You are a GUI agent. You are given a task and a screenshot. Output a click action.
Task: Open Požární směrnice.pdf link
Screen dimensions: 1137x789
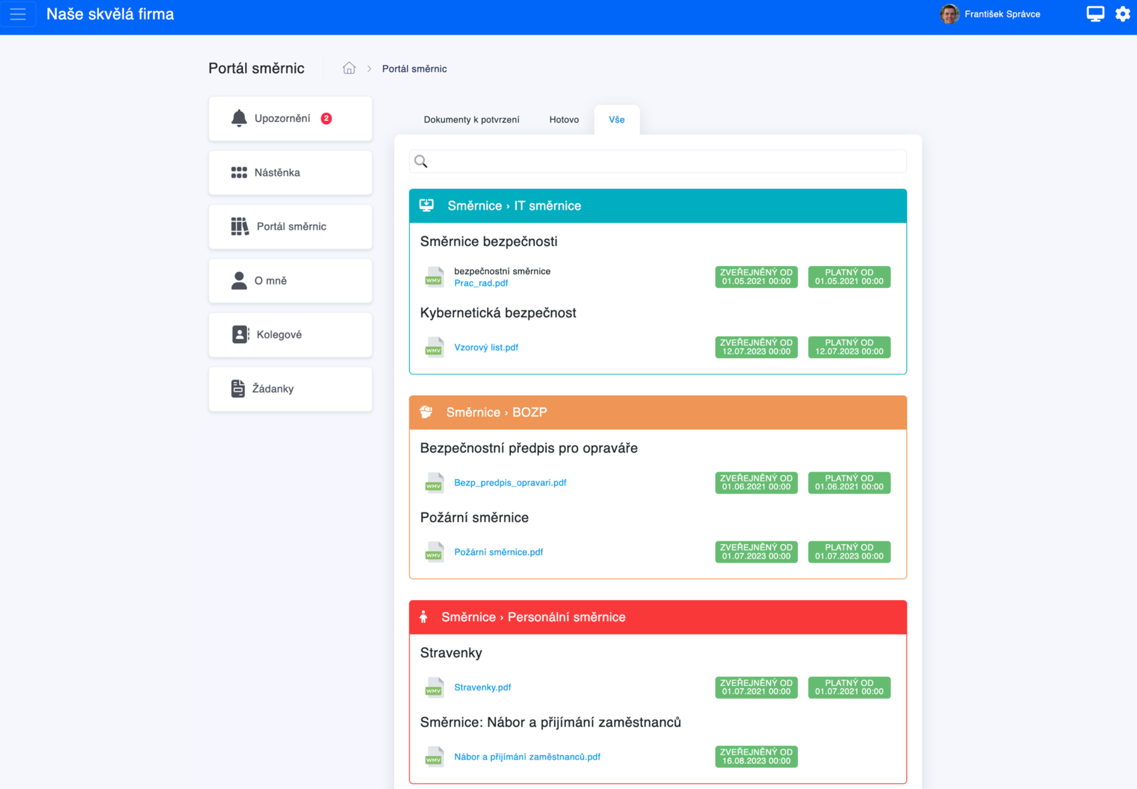pos(498,552)
